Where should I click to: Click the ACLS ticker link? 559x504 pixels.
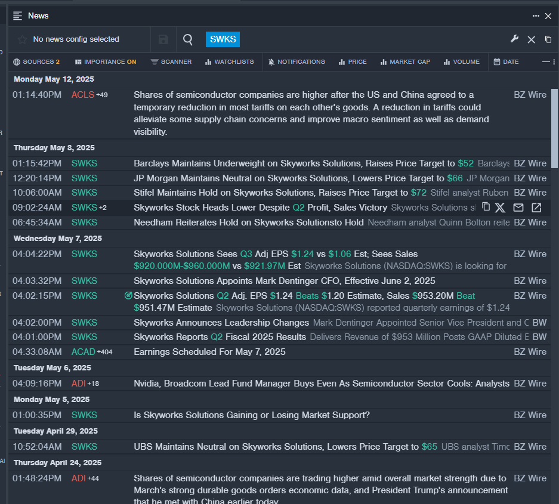point(83,95)
